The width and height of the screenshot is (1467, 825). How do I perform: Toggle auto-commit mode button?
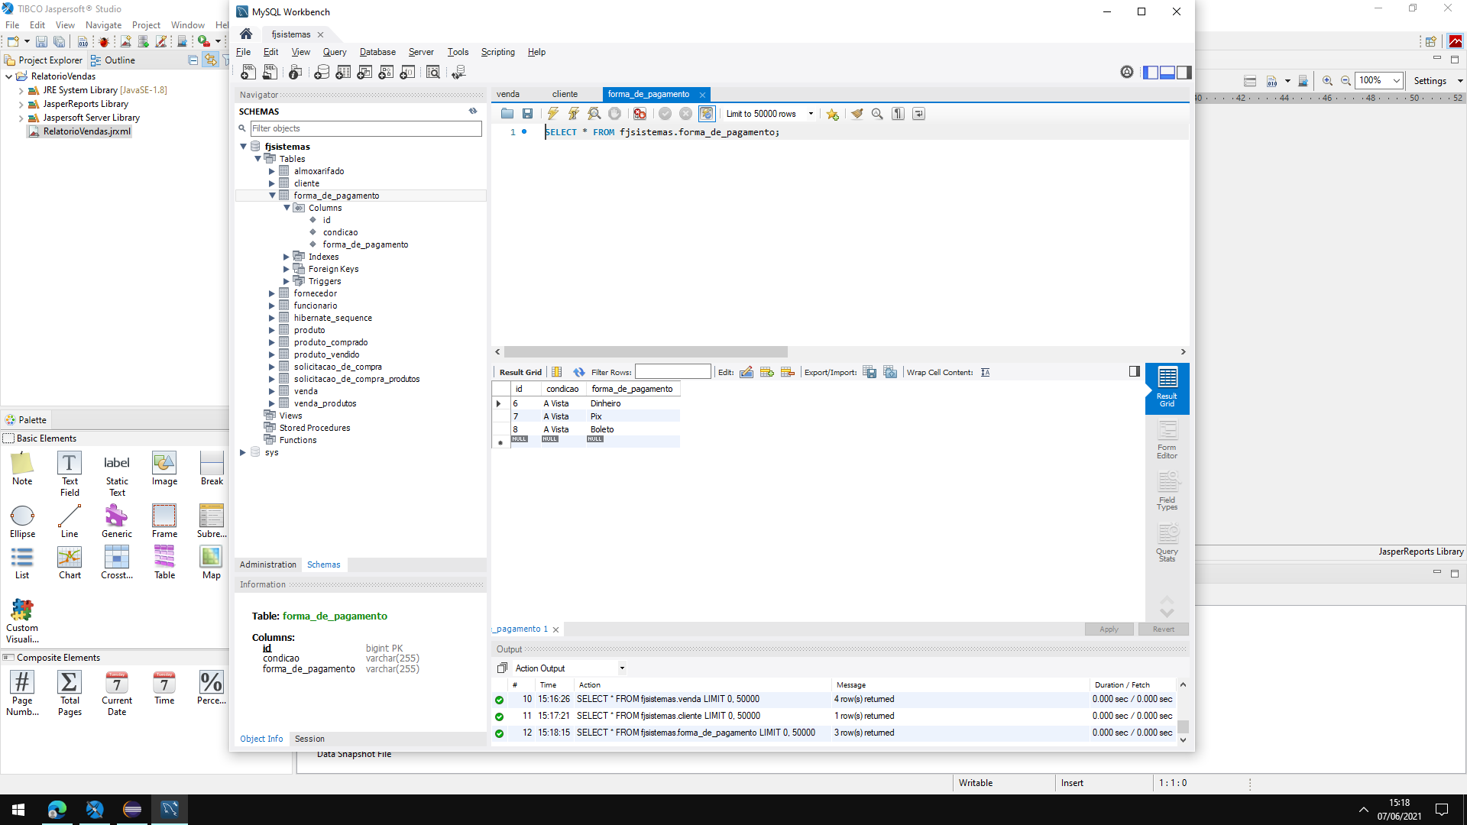(706, 114)
